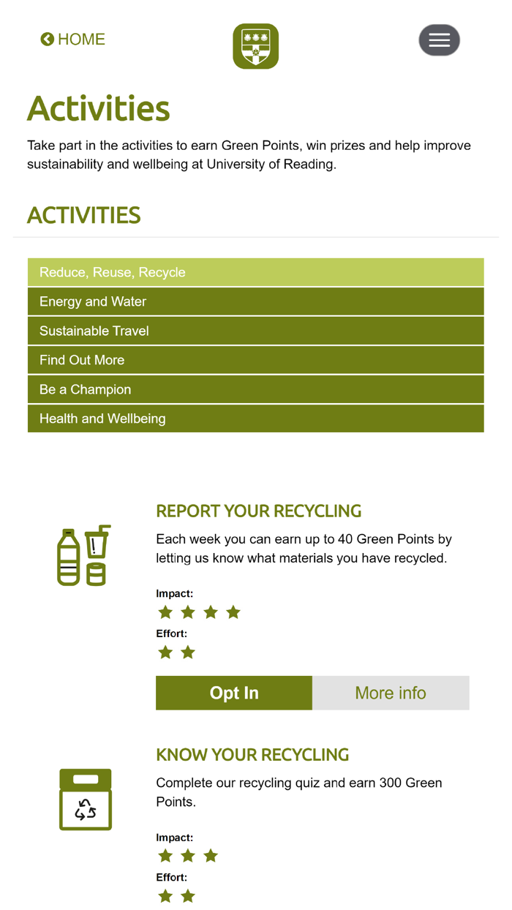Viewport: 512px width, 910px height.
Task: Switch to Energy and Water activities
Action: [x=255, y=301]
